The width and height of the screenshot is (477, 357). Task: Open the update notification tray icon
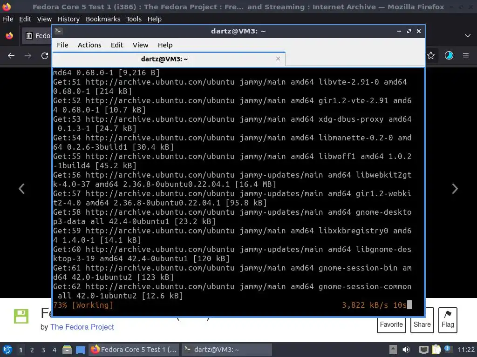click(x=448, y=349)
